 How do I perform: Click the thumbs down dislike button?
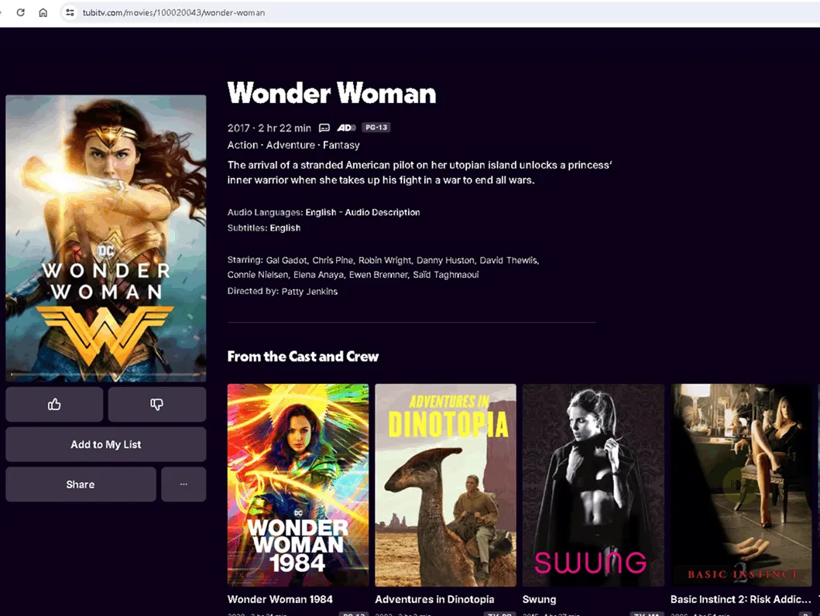156,405
